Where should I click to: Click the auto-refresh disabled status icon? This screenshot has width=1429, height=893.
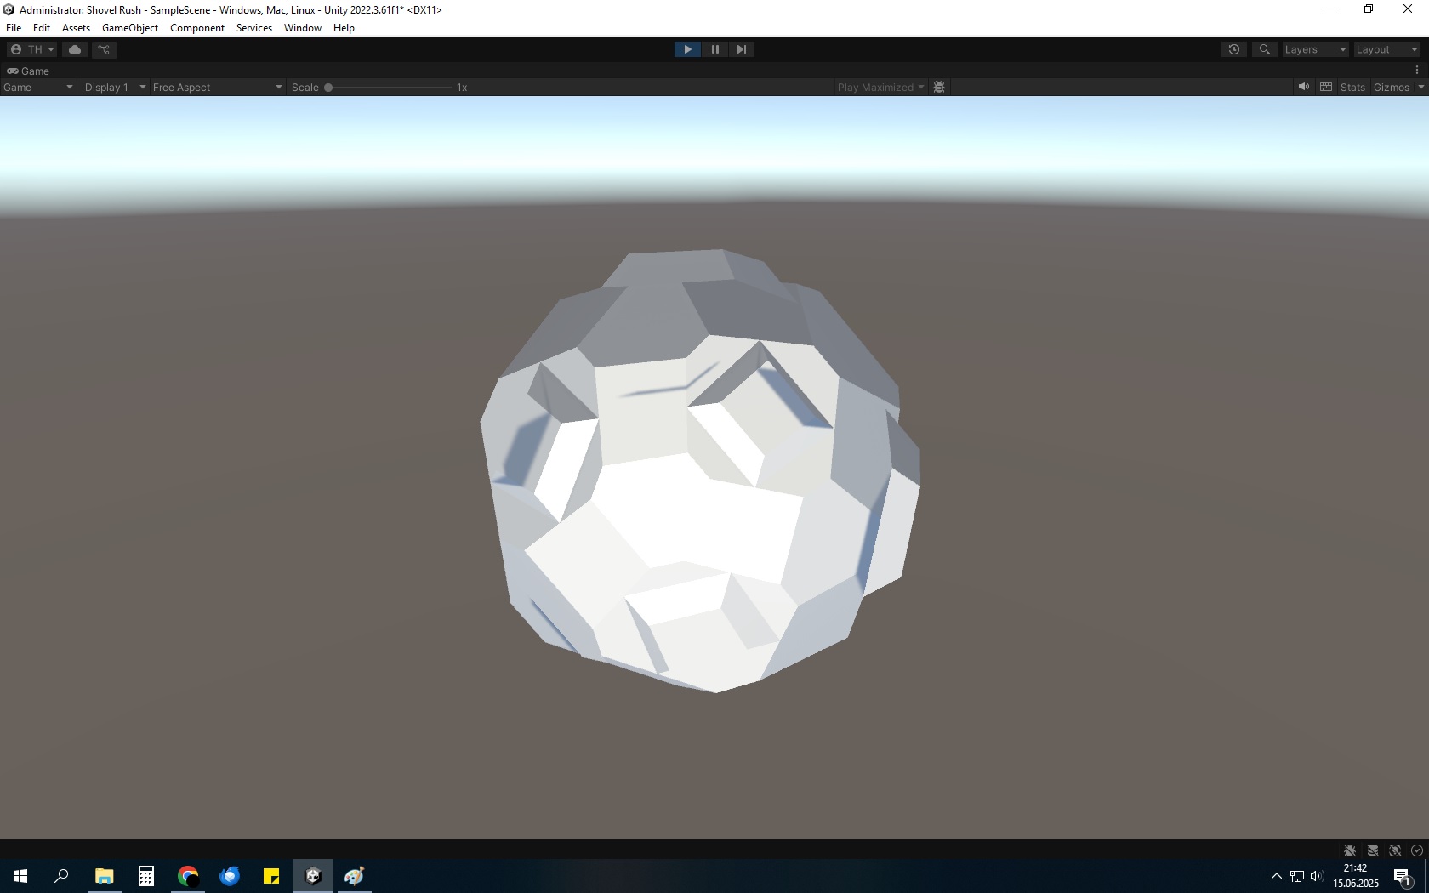point(1395,850)
